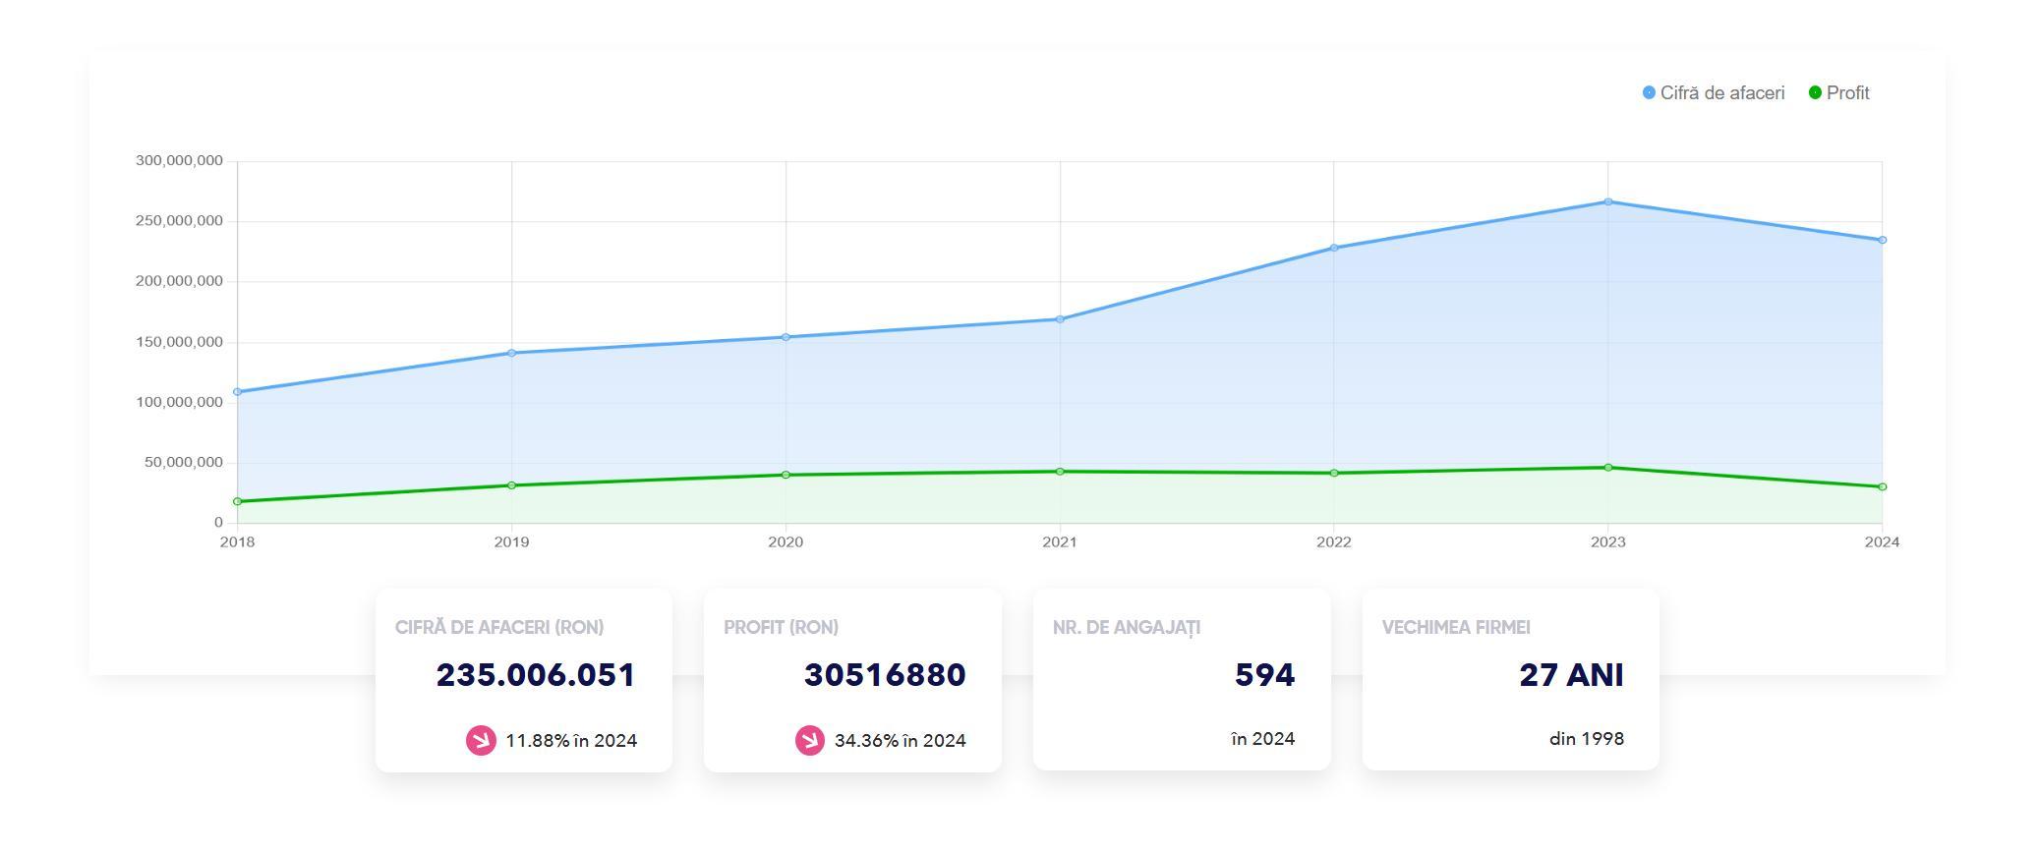Image resolution: width=2038 pixels, height=852 pixels.
Task: Click the Profit value 30516880
Action: (x=885, y=675)
